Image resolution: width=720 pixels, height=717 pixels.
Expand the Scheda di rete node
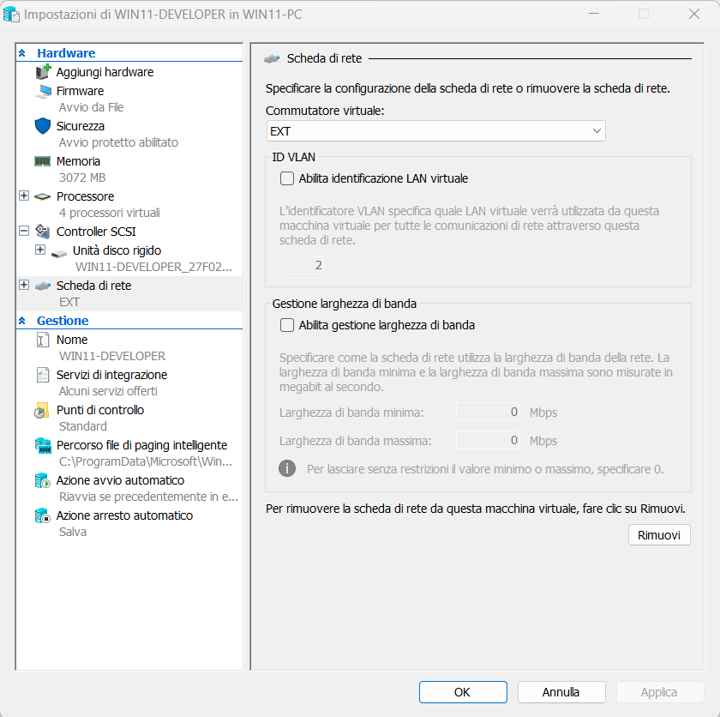tap(24, 285)
